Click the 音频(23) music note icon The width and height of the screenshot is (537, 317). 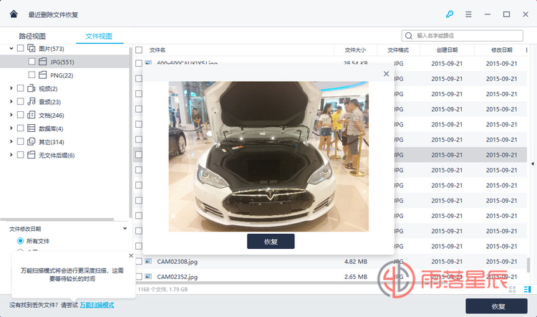tap(32, 102)
